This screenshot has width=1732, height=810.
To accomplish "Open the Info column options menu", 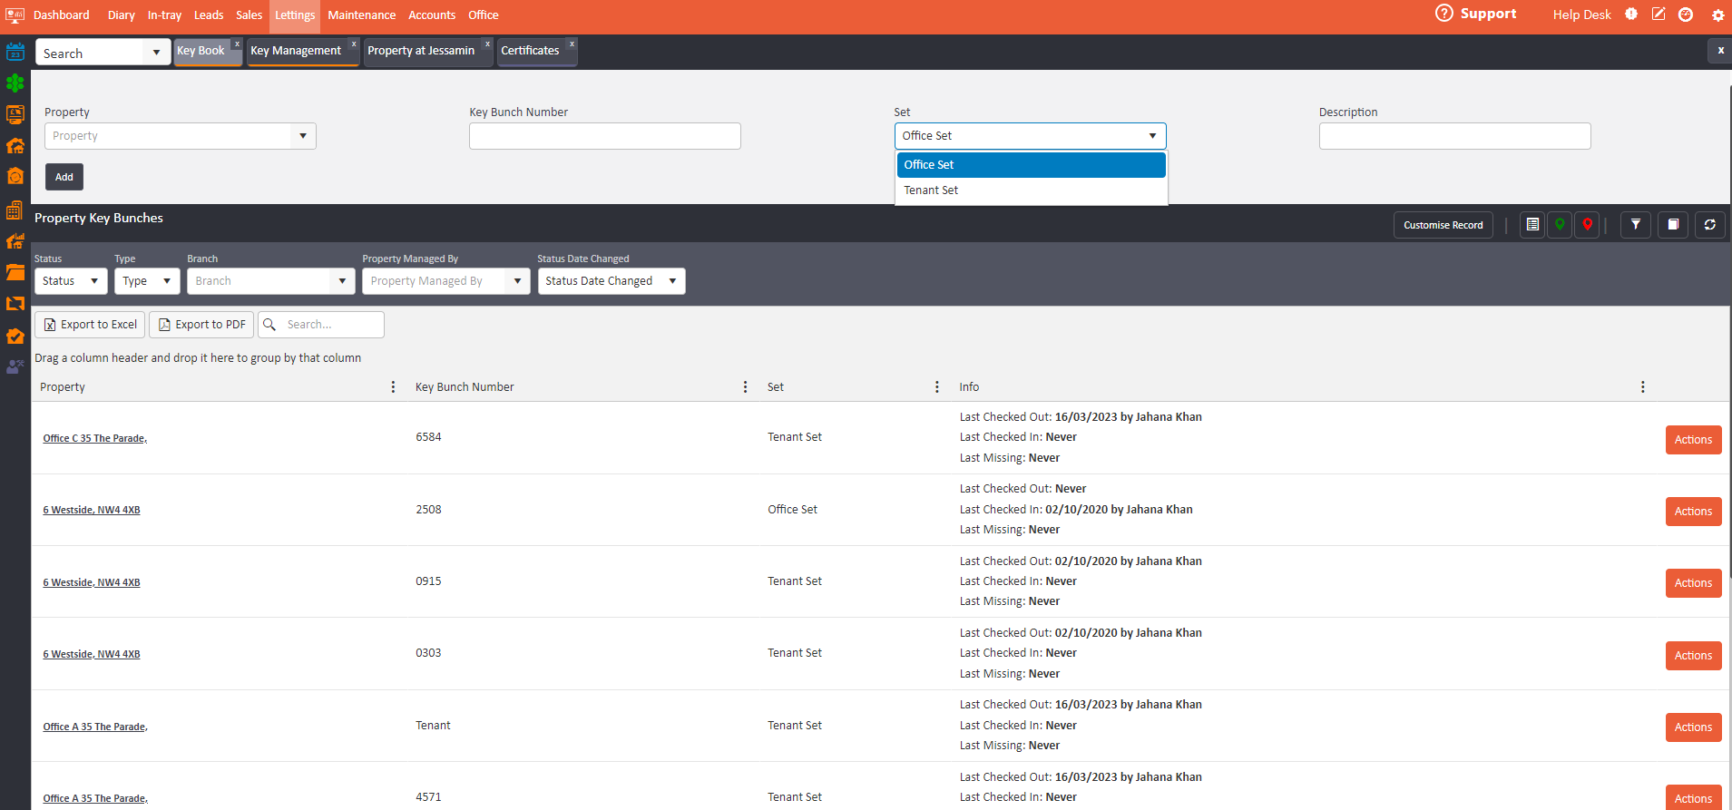I will coord(1643,387).
